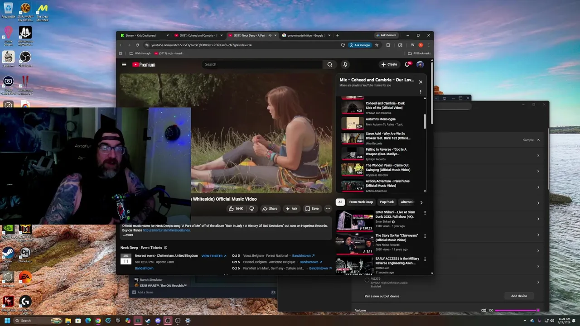Image resolution: width=580 pixels, height=326 pixels.
Task: Open OBS Studio desktop shortcut
Action: pyautogui.click(x=25, y=58)
